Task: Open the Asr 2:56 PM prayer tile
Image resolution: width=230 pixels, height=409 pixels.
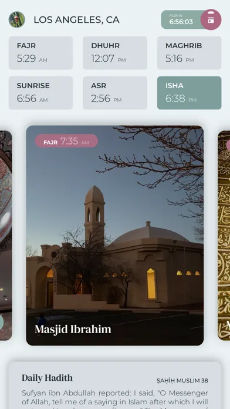Action: click(115, 93)
